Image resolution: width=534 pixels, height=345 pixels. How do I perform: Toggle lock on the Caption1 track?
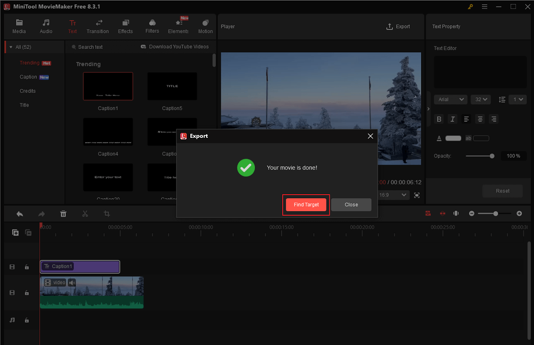27,267
